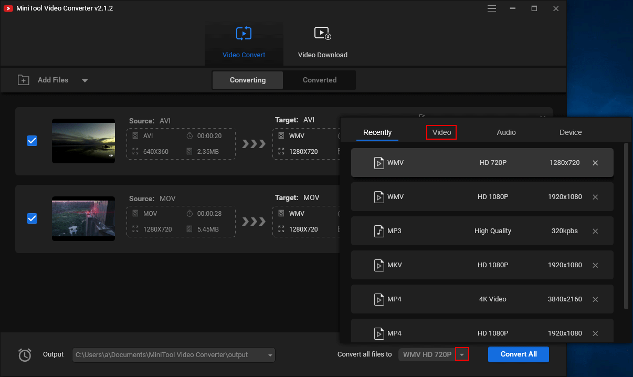Click the MP4 4K video file icon

click(379, 299)
